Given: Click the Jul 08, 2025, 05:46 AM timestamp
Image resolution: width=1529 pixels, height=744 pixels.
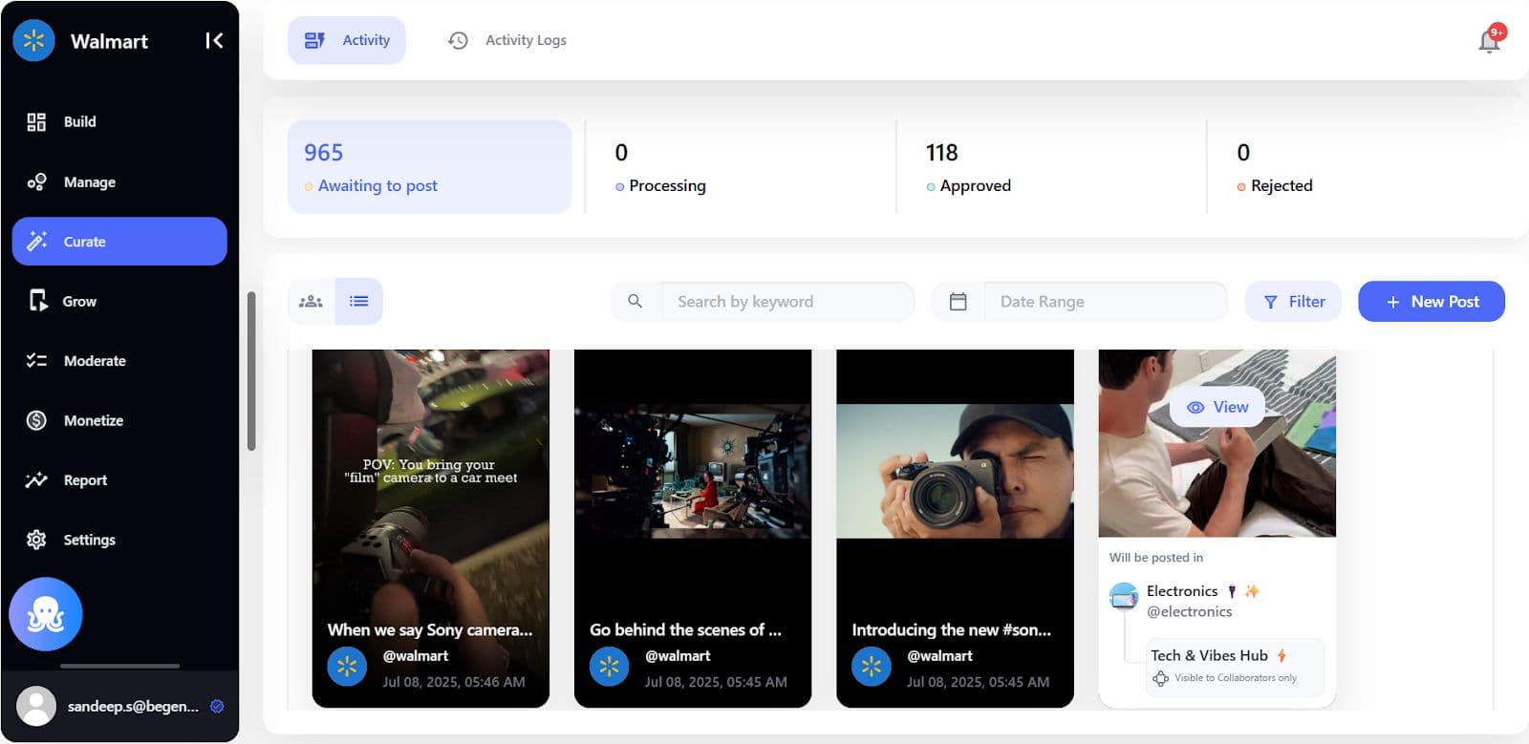Looking at the screenshot, I should coord(454,682).
